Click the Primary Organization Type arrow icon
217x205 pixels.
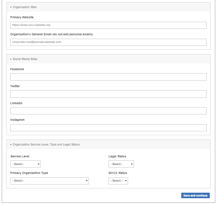pos(86,181)
